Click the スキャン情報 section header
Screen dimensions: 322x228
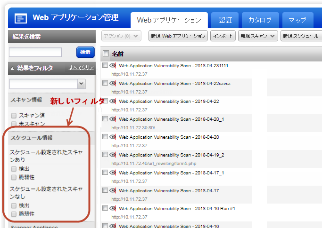pyautogui.click(x=51, y=100)
